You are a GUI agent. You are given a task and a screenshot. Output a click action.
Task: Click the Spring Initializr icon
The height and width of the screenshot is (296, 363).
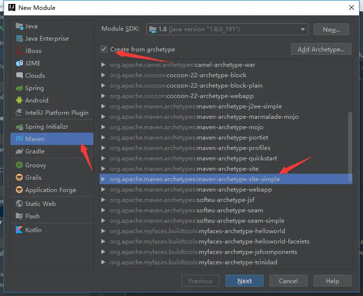19,127
